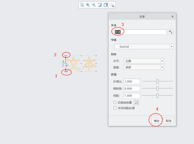Click the 倾斜角 value field 0.000
The height and width of the screenshot is (144, 194).
point(132,89)
